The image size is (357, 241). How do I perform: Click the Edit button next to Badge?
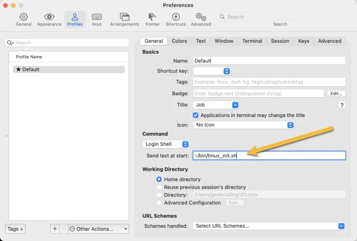tap(336, 94)
